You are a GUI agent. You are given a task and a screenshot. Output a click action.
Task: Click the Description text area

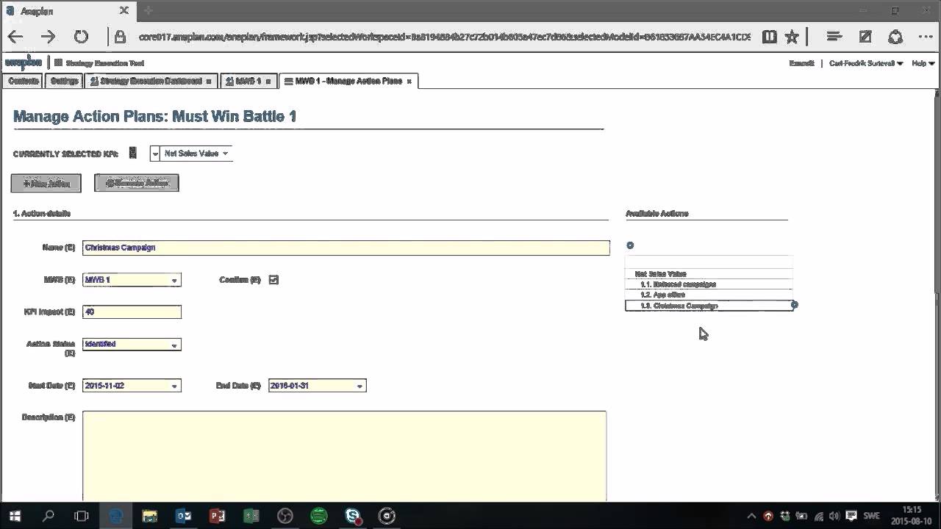pos(344,456)
